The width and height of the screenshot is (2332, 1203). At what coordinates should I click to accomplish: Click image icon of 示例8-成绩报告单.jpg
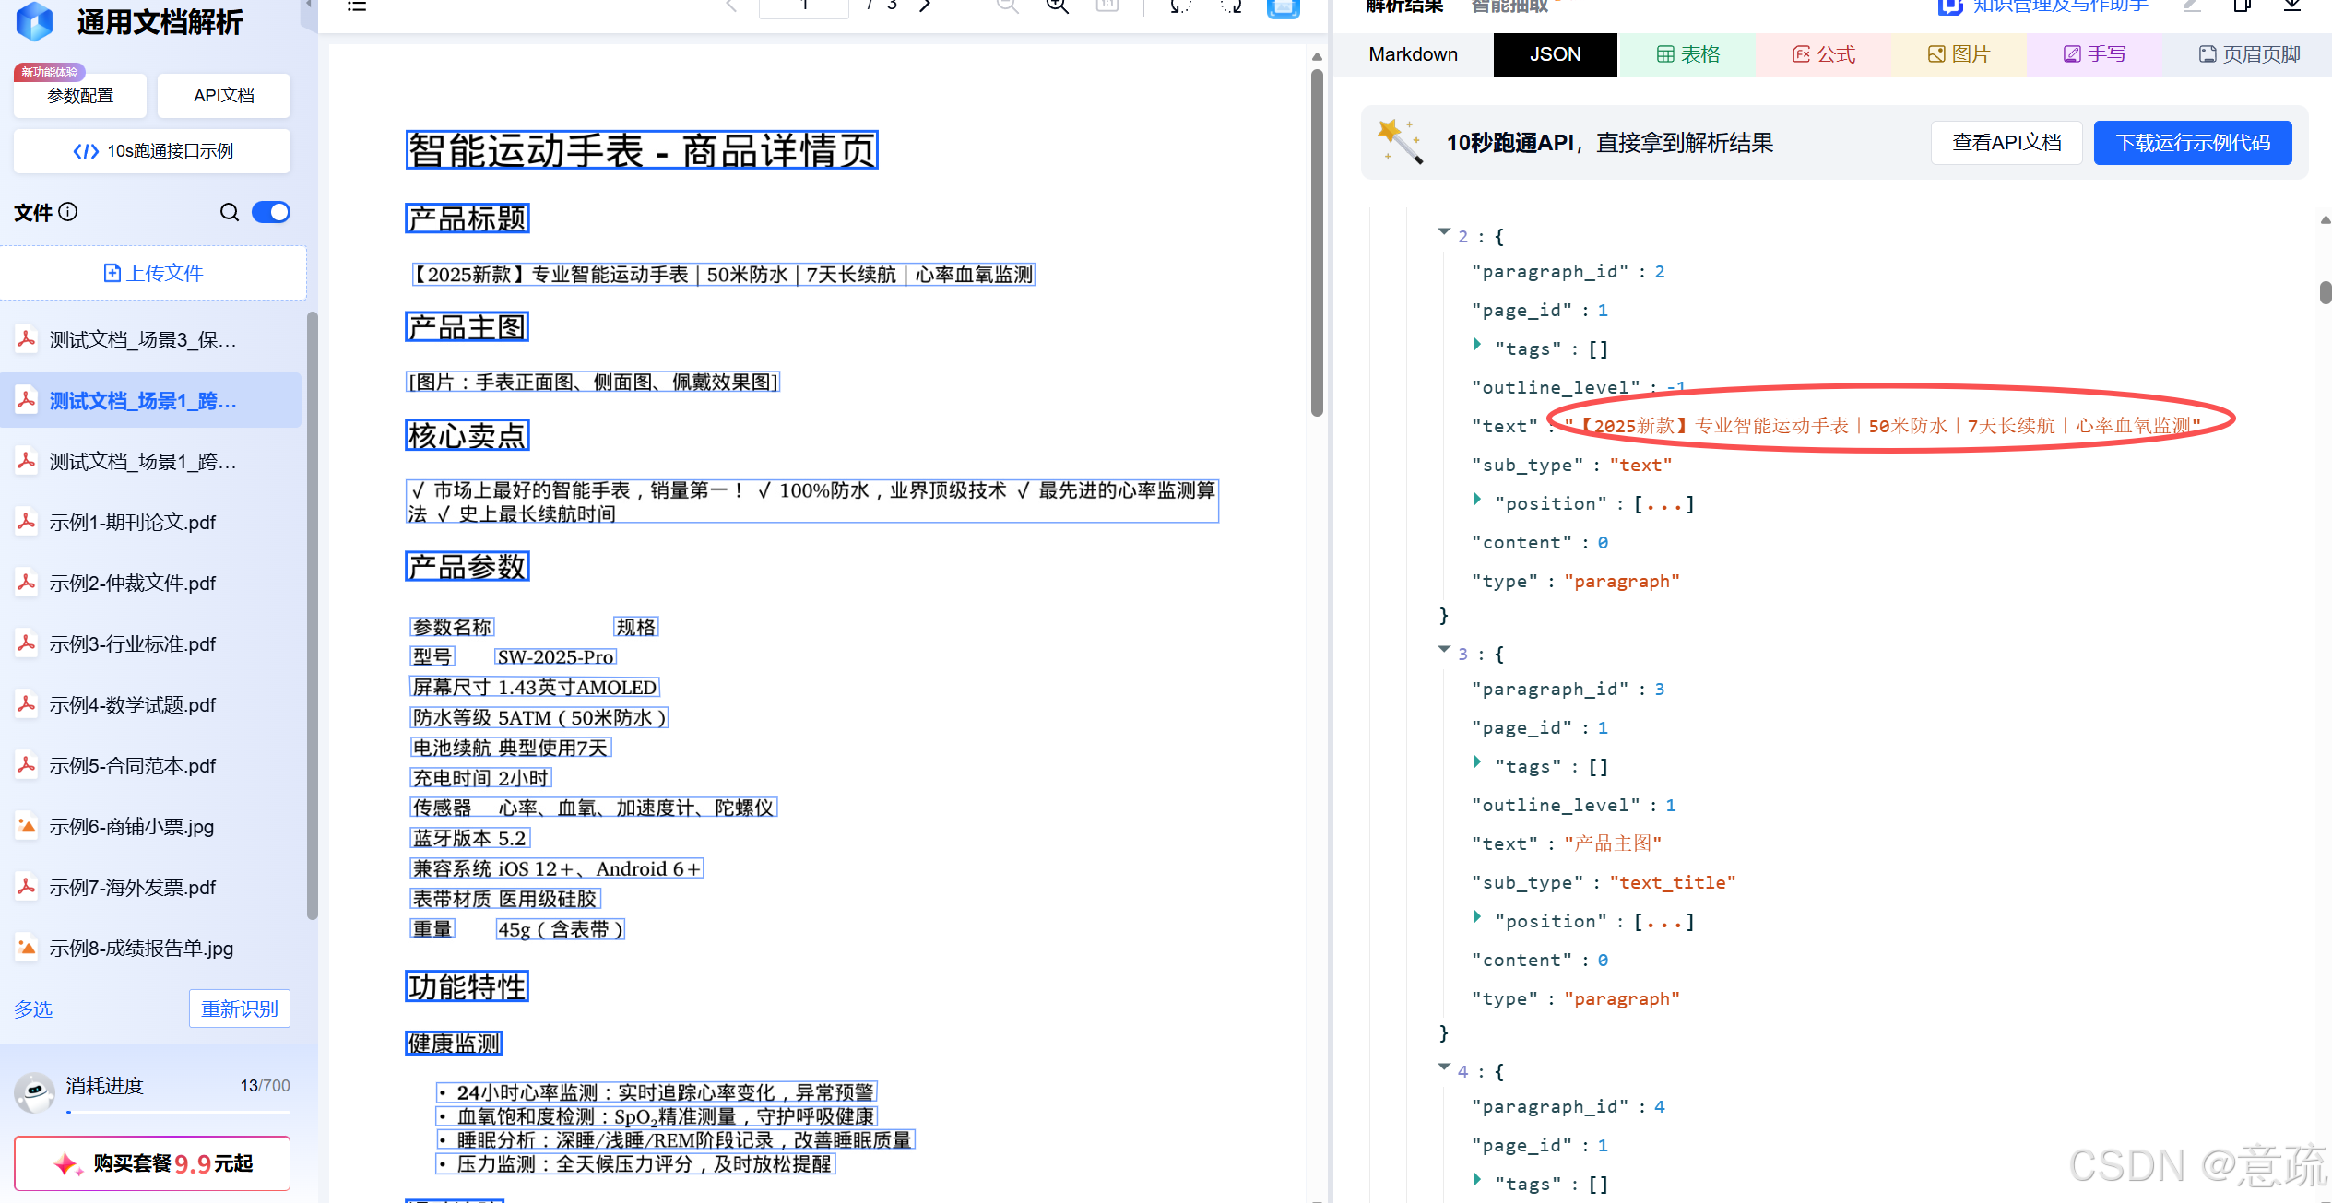tap(27, 948)
